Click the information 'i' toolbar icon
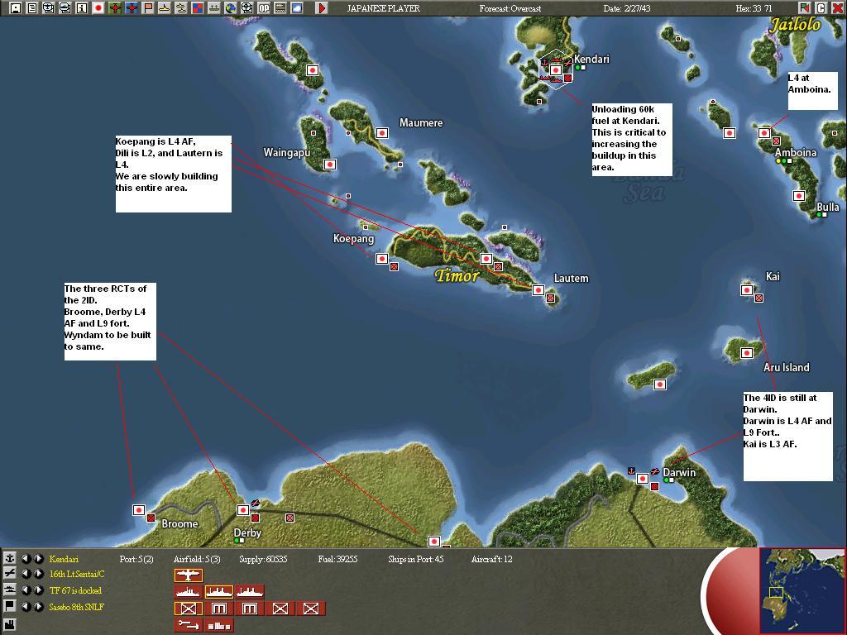The image size is (847, 635). click(x=82, y=7)
